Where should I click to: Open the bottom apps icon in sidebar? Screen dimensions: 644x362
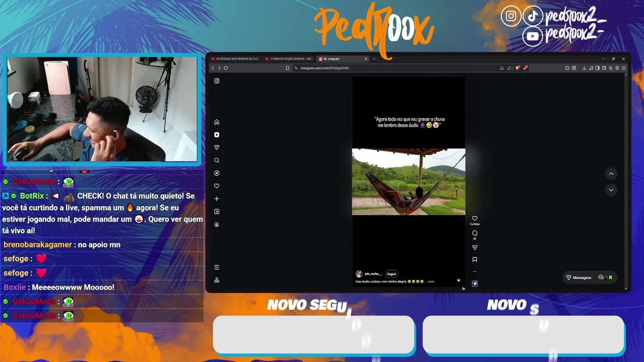[217, 280]
